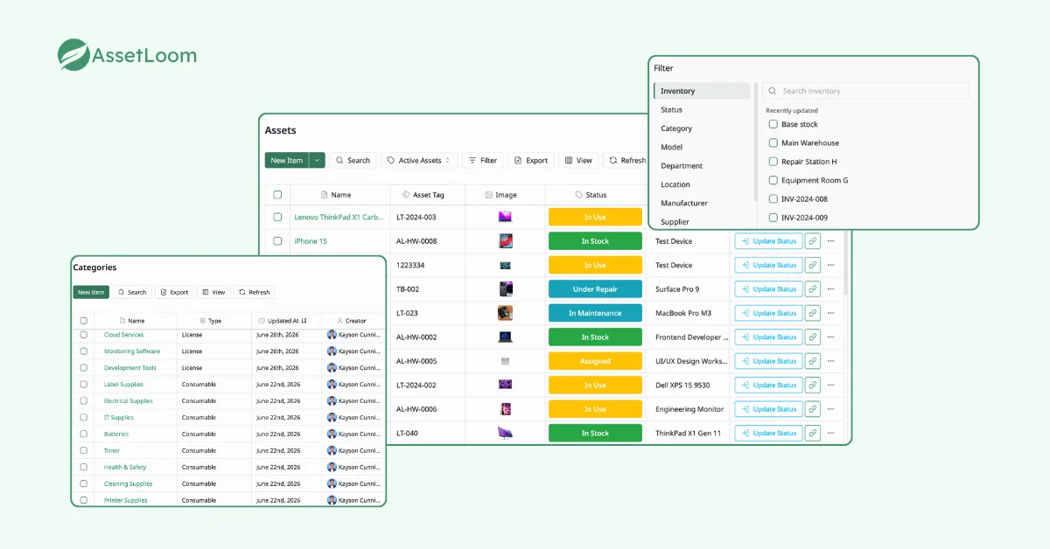Open more options for UI/UX Design Workstation row
This screenshot has height=549, width=1050.
(831, 361)
